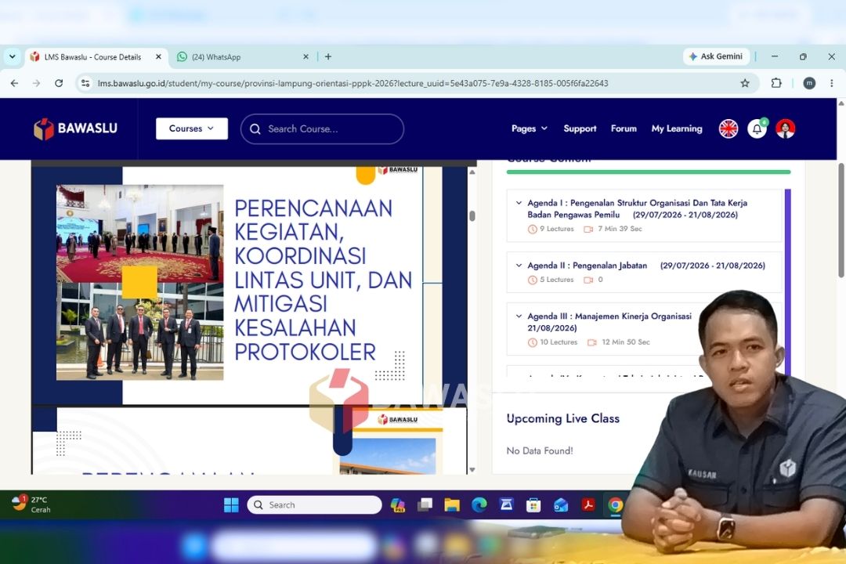Open Adobe Acrobat from the taskbar

click(x=587, y=505)
